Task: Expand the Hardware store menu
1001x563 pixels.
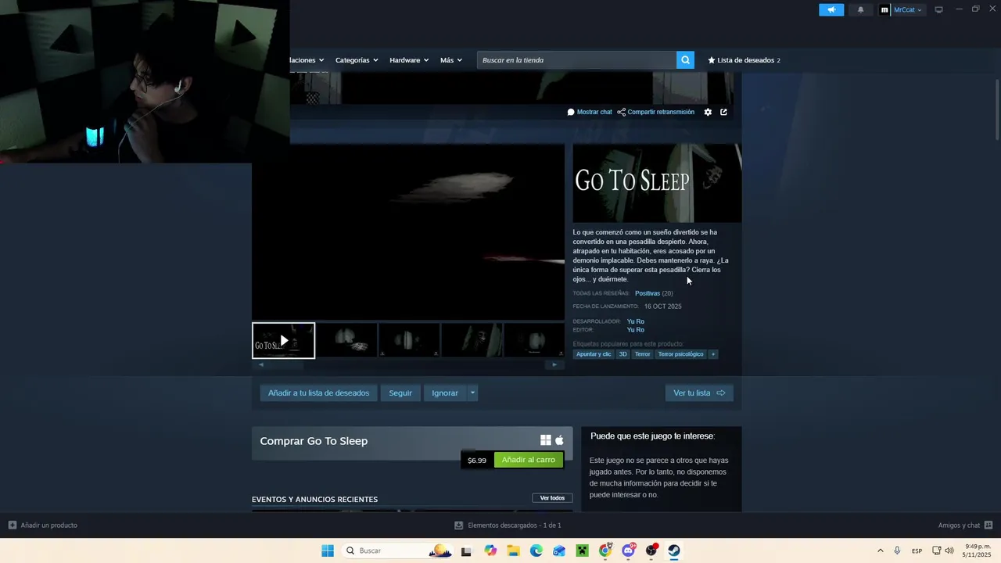Action: 409,60
